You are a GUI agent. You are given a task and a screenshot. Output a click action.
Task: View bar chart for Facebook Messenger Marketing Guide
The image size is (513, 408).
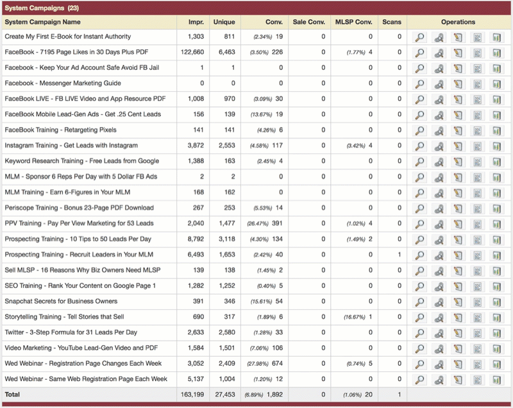pos(496,84)
